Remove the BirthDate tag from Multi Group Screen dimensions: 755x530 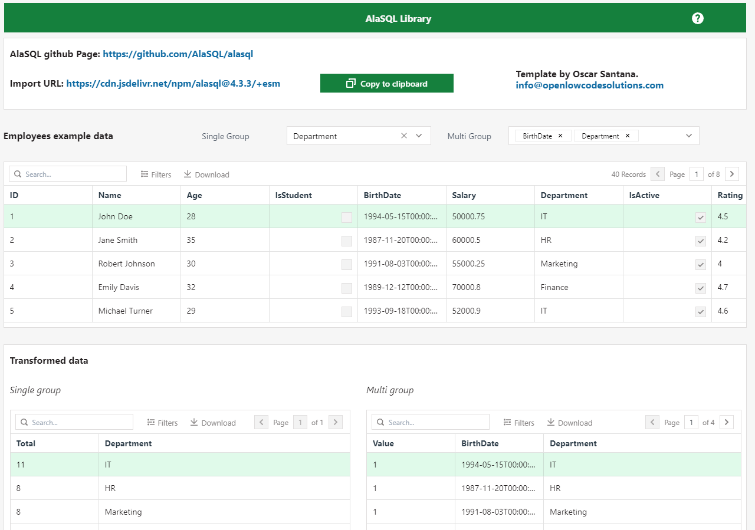[560, 136]
